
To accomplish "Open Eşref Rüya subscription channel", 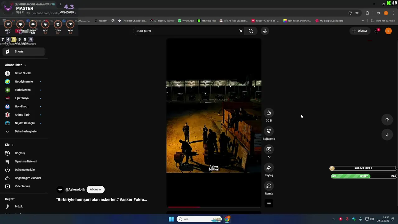I will 24,98.
